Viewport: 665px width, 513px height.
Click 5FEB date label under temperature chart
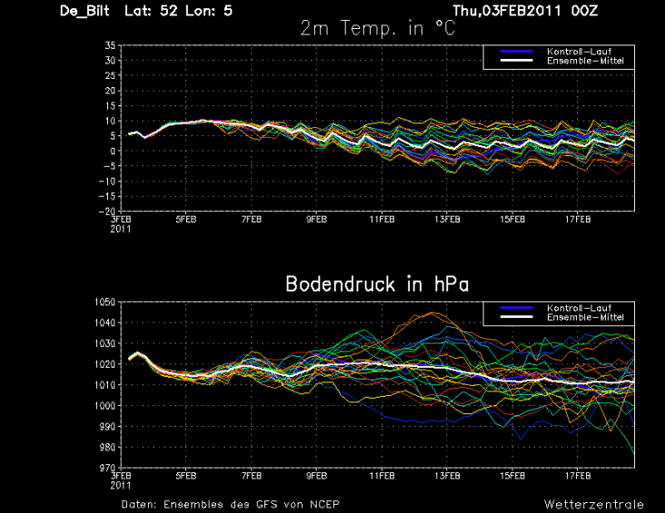coord(186,219)
